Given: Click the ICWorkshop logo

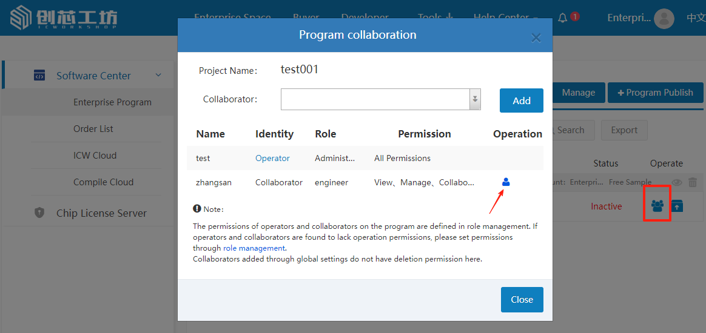Looking at the screenshot, I should (x=64, y=18).
